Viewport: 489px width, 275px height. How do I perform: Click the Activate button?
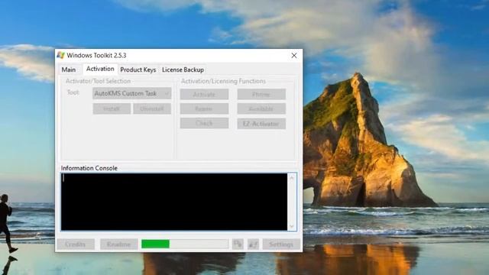click(x=204, y=94)
